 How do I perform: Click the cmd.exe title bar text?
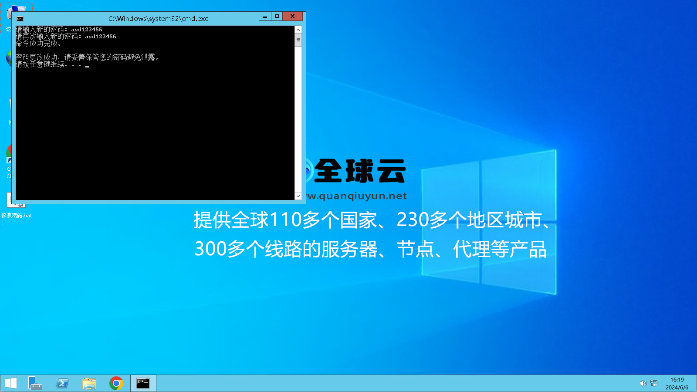[159, 19]
